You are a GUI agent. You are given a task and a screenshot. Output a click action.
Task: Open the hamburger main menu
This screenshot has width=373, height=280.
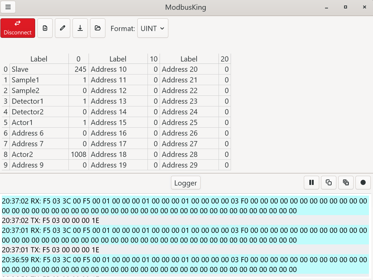8,7
